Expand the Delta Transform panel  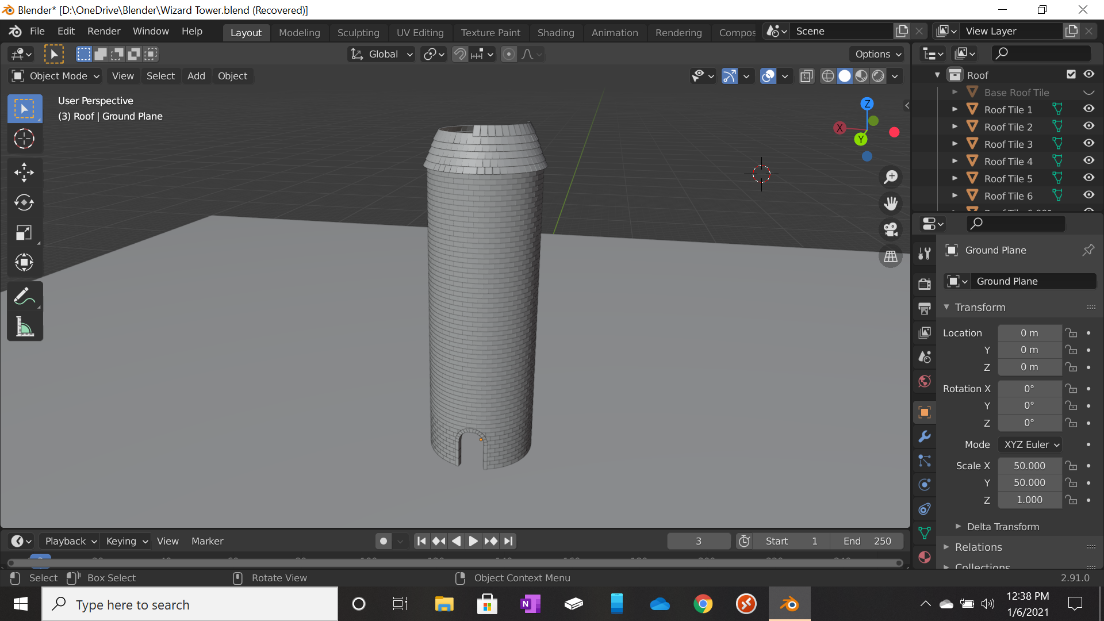pyautogui.click(x=1002, y=527)
